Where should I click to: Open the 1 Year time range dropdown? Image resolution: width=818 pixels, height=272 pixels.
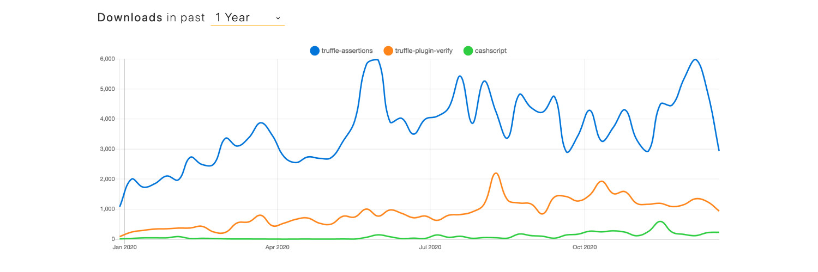coord(248,17)
